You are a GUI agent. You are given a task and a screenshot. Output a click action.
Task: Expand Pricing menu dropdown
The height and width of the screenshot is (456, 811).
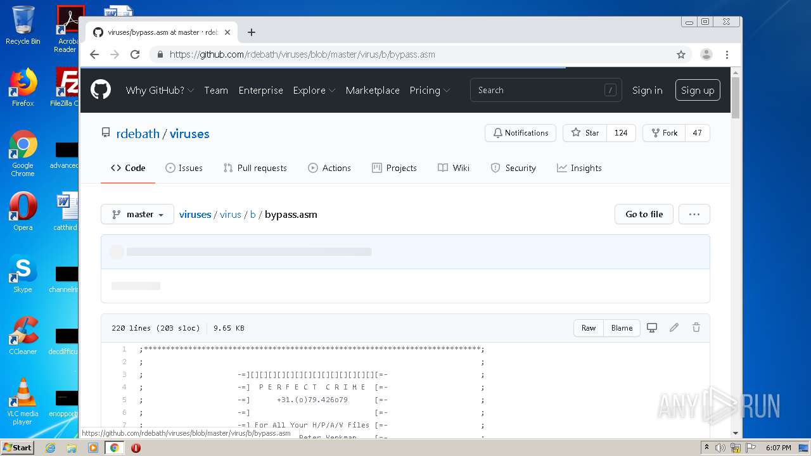[x=430, y=90]
